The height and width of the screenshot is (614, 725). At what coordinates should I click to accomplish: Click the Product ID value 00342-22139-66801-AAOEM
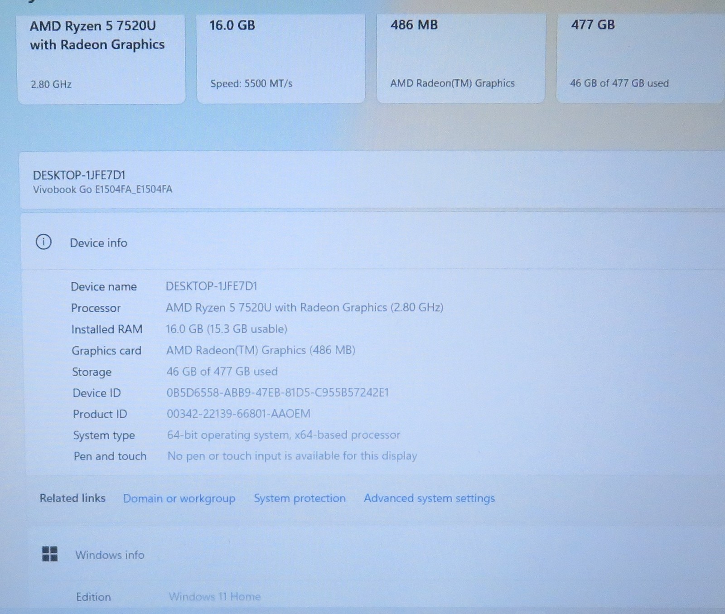click(239, 414)
